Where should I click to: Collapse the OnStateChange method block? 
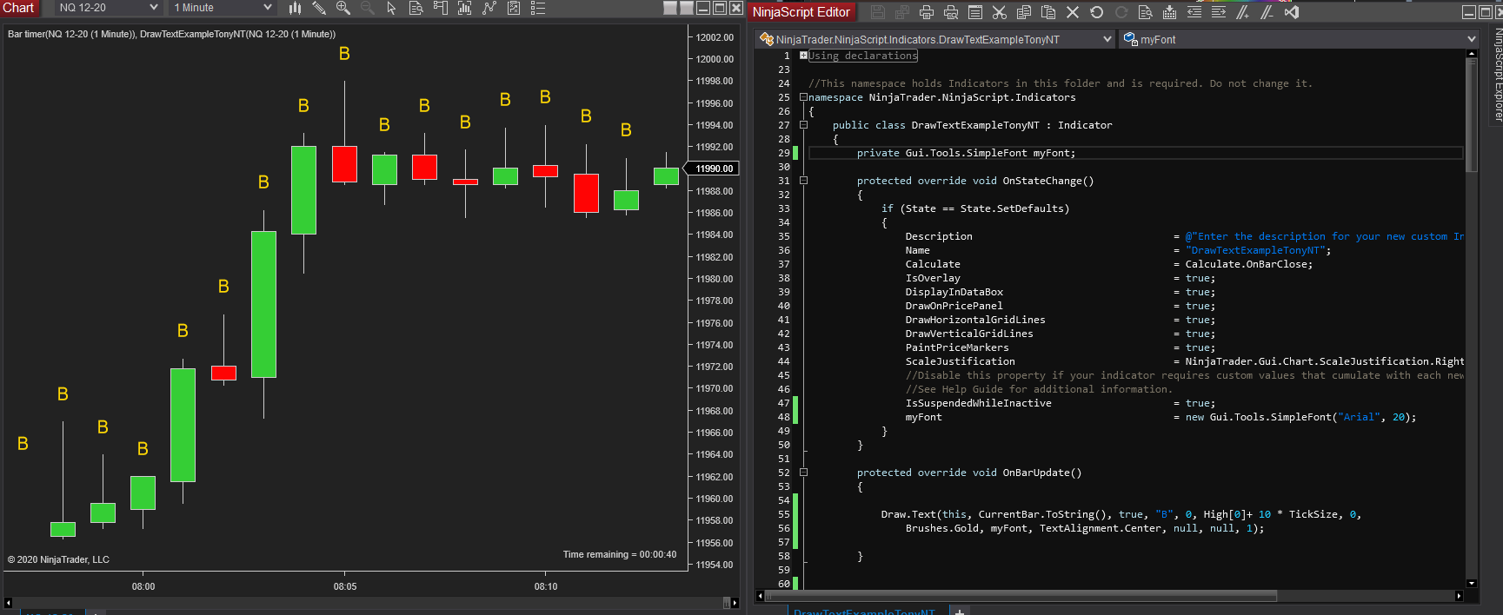pos(804,181)
